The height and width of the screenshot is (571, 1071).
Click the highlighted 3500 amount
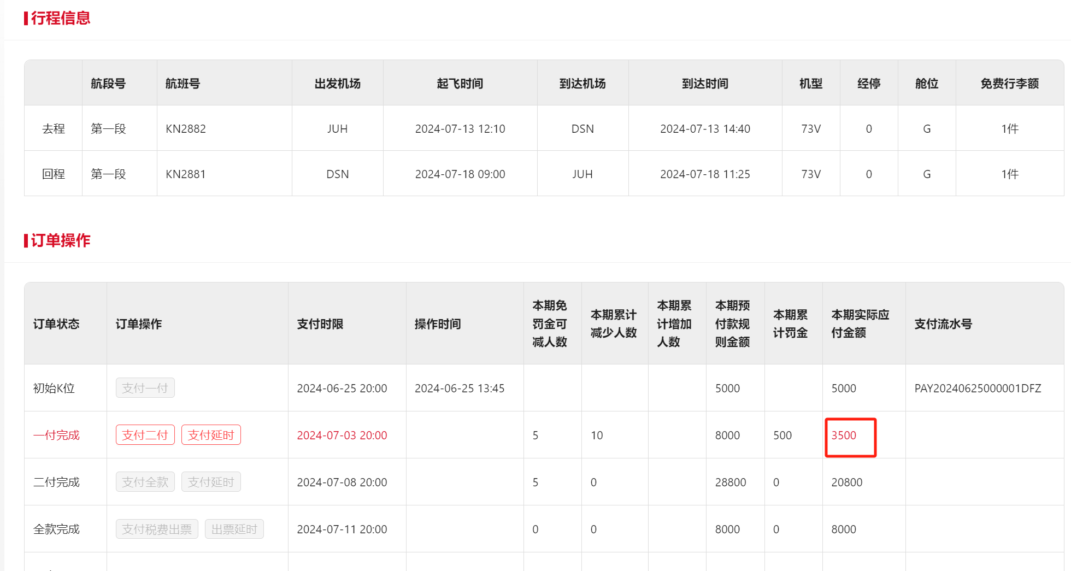(844, 435)
